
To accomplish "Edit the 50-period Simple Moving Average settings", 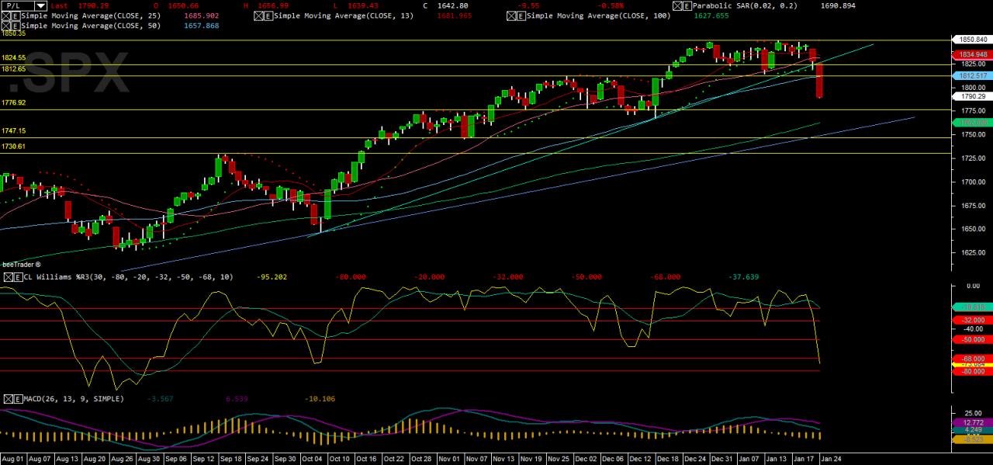I will 16,26.
